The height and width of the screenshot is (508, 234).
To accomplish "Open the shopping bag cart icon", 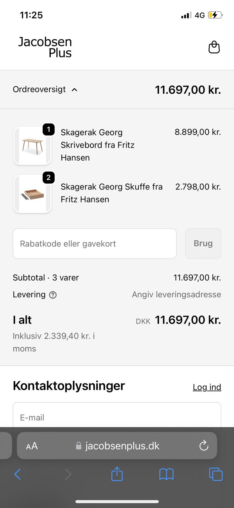I will (x=214, y=47).
